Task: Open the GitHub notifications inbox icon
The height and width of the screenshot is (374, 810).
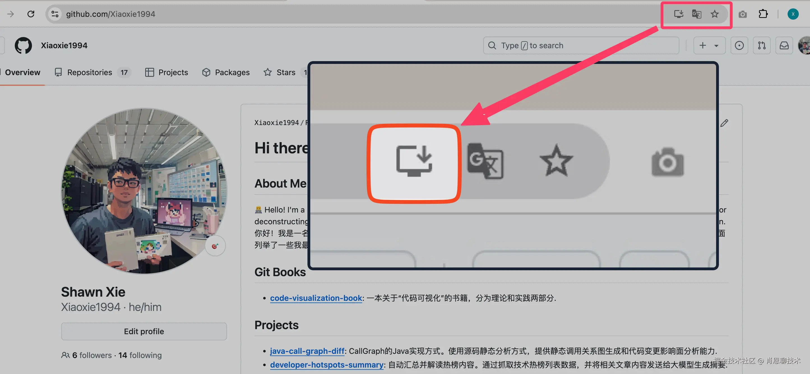Action: click(x=784, y=45)
